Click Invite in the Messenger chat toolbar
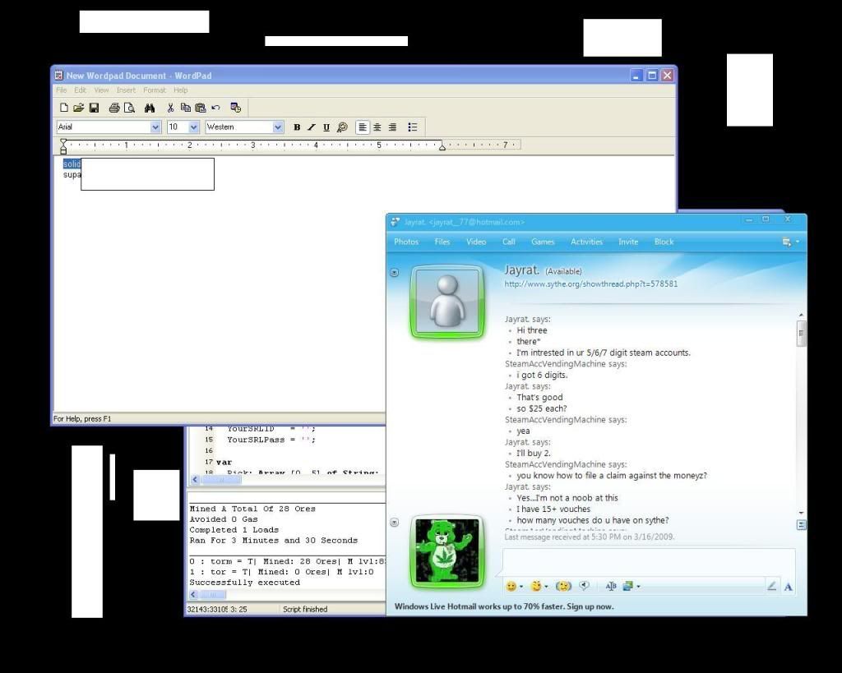This screenshot has width=842, height=673. 627,242
